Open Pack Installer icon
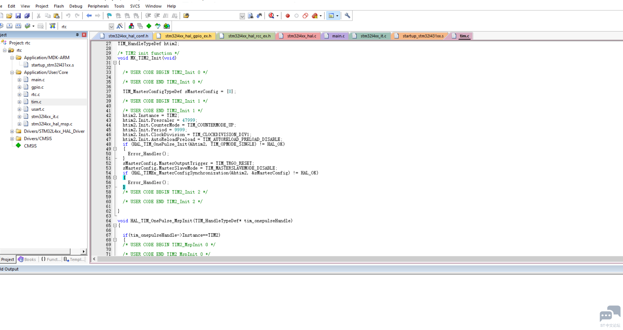 (x=167, y=26)
